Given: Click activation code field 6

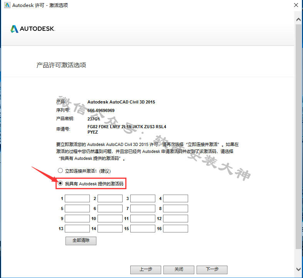Looking at the screenshot, I should 110,208.
